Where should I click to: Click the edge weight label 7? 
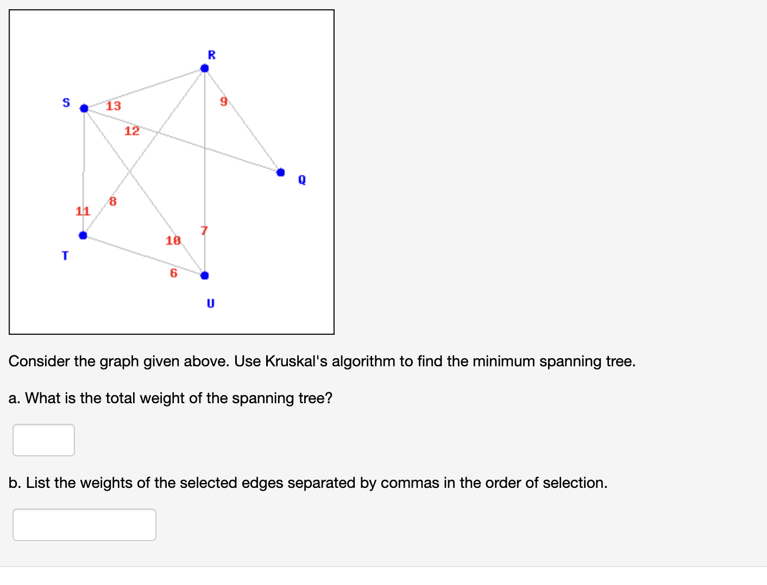point(204,230)
